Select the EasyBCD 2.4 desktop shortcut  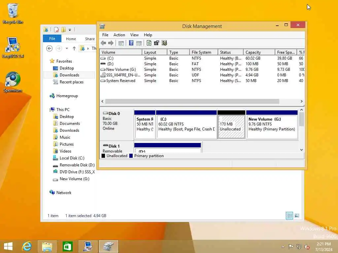coord(13,47)
